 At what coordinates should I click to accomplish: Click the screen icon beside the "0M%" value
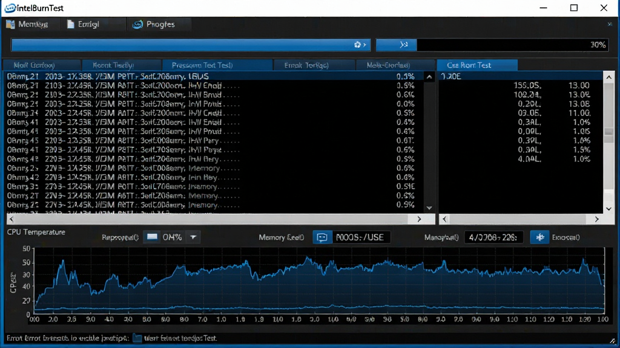152,237
